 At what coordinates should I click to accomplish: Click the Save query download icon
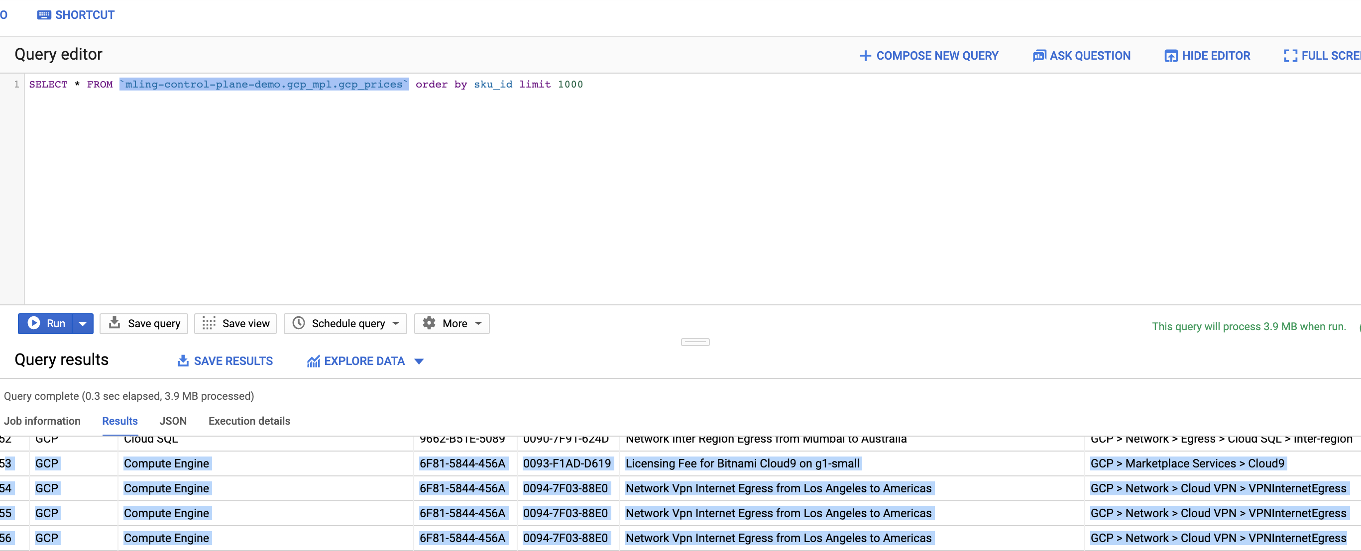[114, 323]
